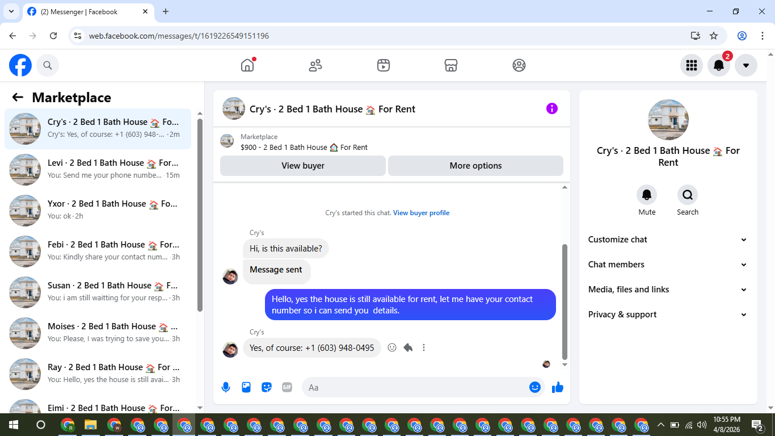Open the account dropdown arrow
775x436 pixels.
[x=746, y=65]
